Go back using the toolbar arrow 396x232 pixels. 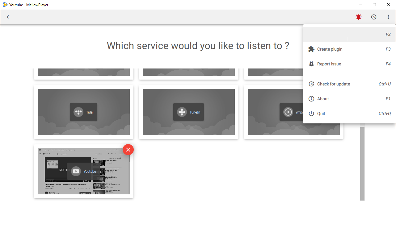coord(8,17)
